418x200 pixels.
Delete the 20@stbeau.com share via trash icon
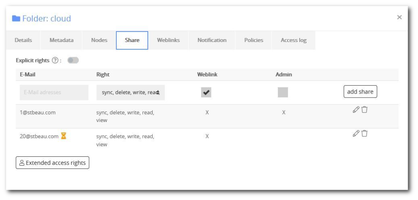tap(365, 133)
